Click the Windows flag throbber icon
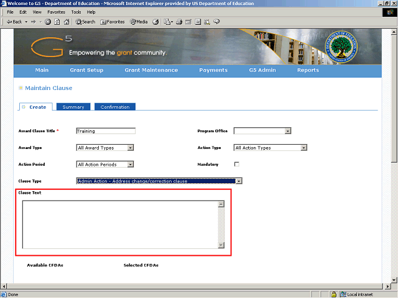 click(x=390, y=12)
